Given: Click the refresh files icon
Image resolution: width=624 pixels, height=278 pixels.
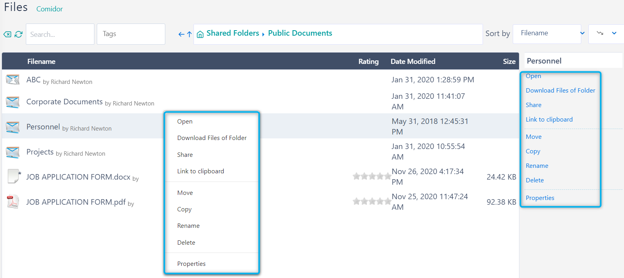Looking at the screenshot, I should (18, 35).
